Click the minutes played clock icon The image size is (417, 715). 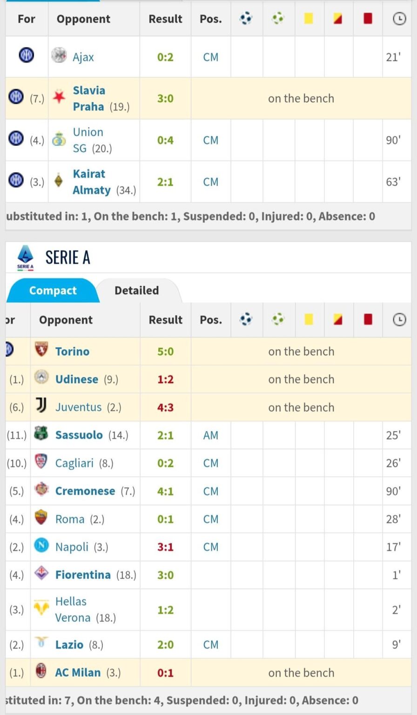[398, 19]
